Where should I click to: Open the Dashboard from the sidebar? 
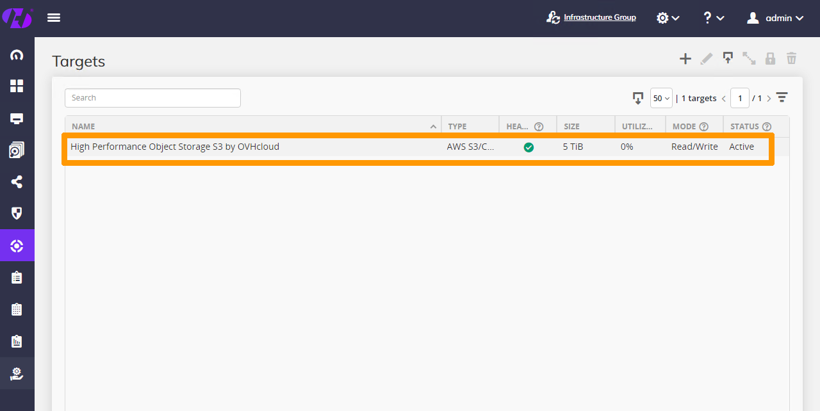coord(17,86)
